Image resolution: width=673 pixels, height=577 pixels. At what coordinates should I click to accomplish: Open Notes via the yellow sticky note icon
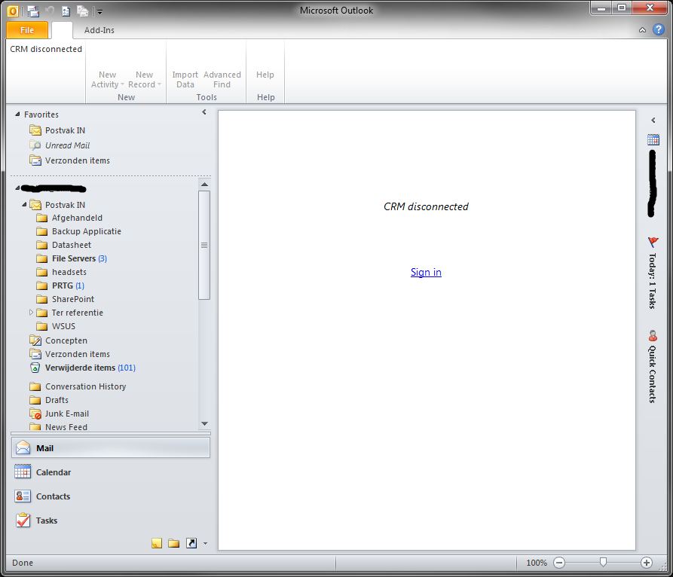point(157,543)
